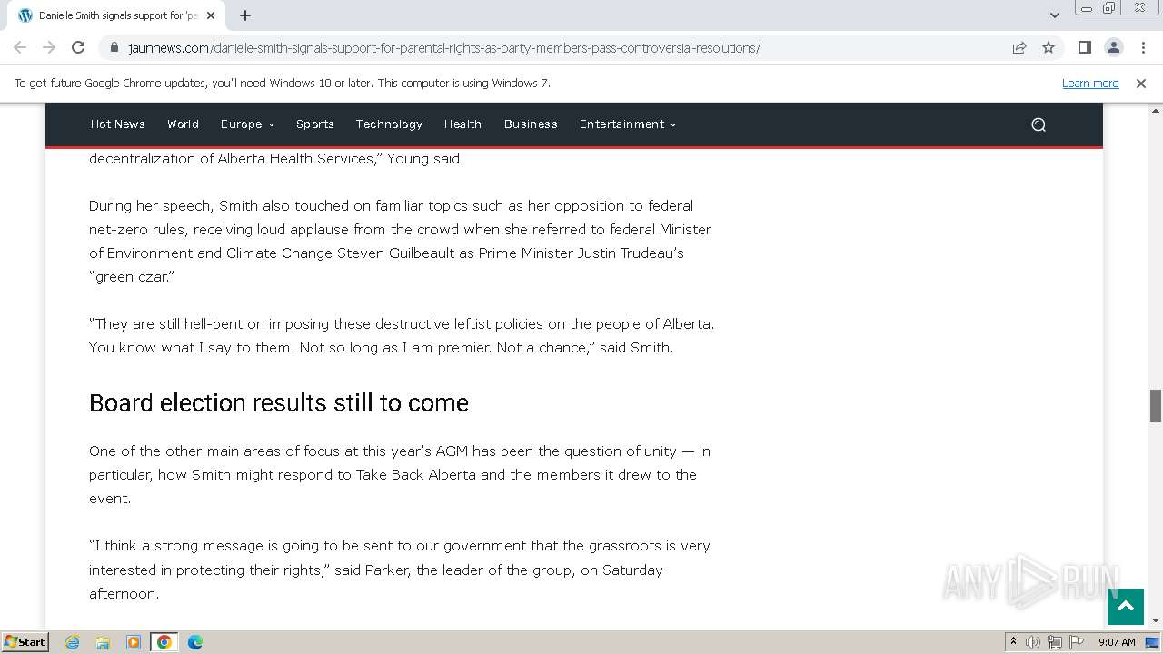Open the site search icon
Screen dimensions: 1163x654
[1039, 124]
